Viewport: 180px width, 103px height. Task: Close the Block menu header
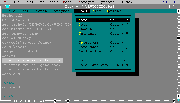pos(82,11)
